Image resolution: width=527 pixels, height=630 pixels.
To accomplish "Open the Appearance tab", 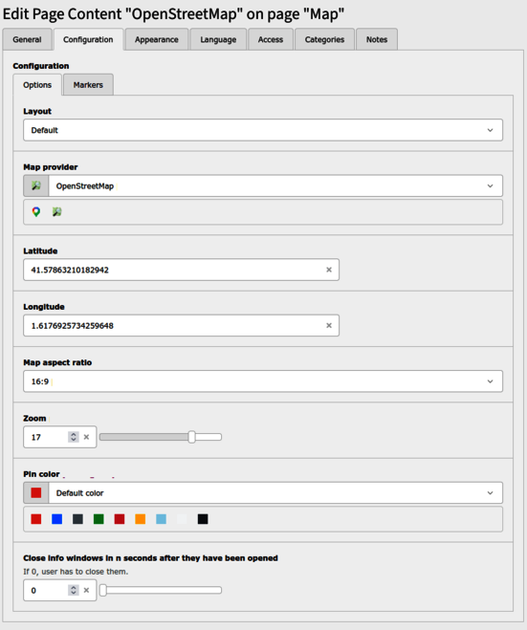I will [x=156, y=39].
